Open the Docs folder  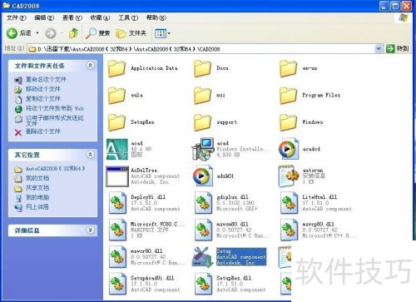click(211, 68)
